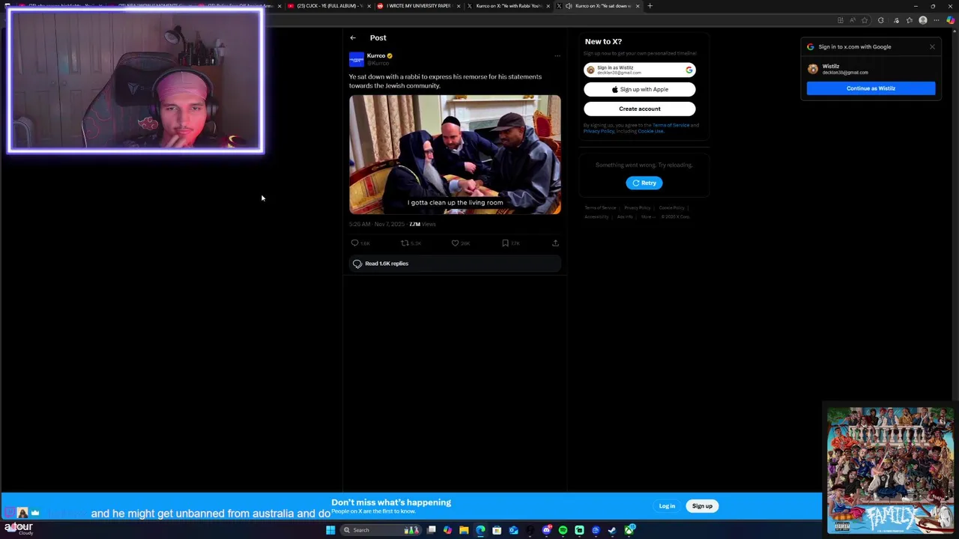The height and width of the screenshot is (539, 959).
Task: Open weather widget on taskbar
Action: 18,529
